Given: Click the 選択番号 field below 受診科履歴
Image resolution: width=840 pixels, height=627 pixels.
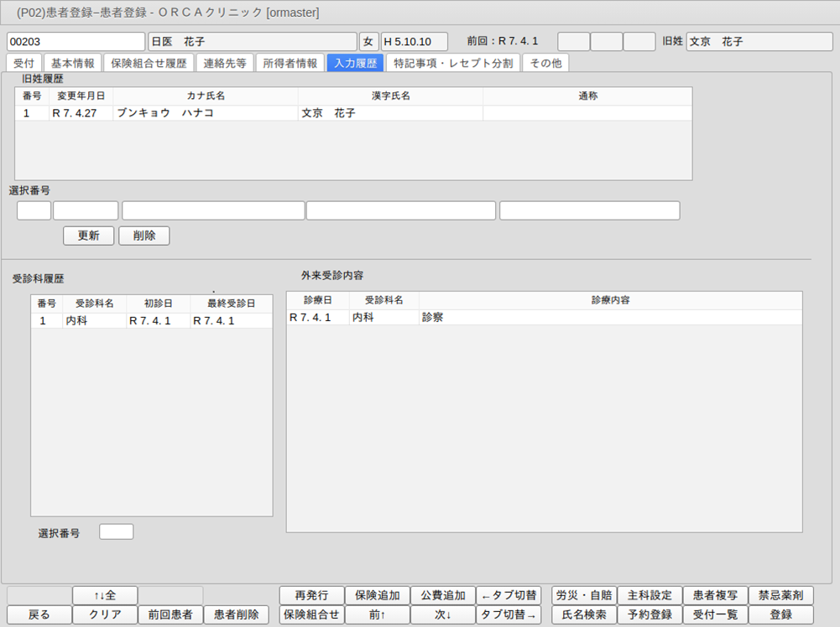Looking at the screenshot, I should coord(116,531).
